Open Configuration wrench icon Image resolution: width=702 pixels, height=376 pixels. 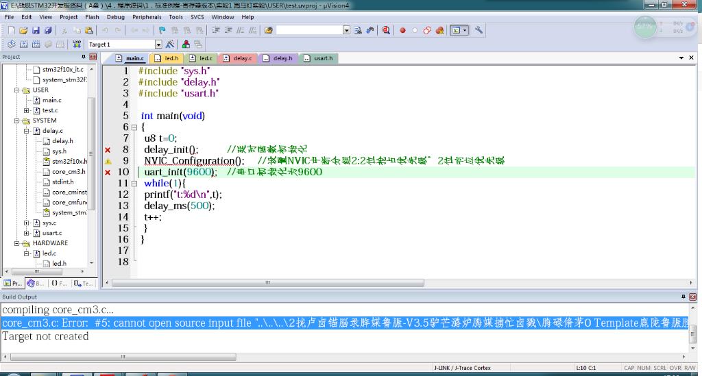click(x=479, y=30)
